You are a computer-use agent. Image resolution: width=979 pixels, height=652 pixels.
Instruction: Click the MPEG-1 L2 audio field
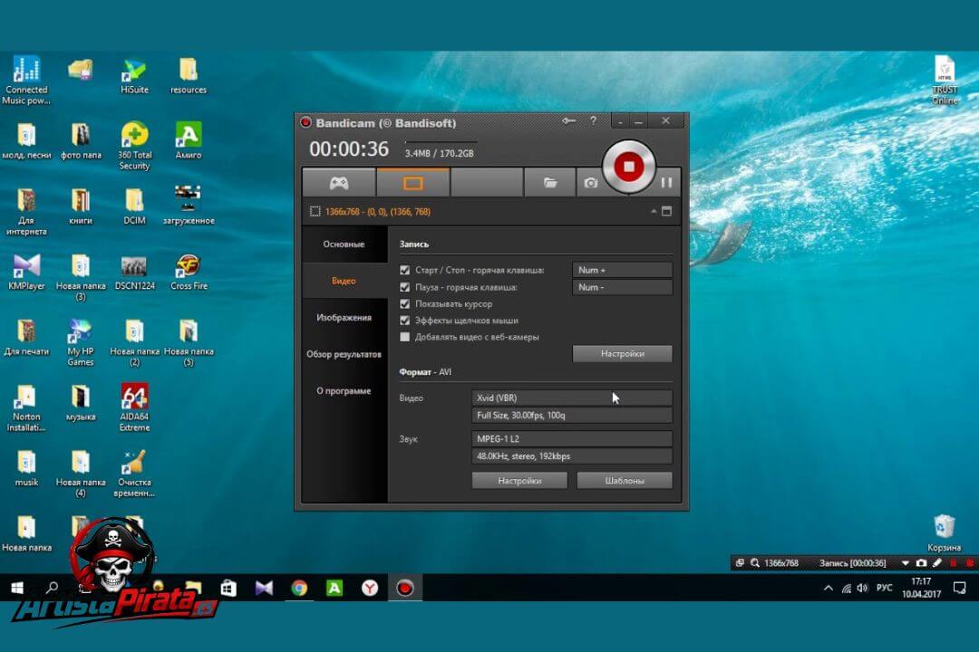coord(572,438)
